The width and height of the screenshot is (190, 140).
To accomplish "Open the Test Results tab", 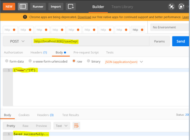I will (70, 115).
